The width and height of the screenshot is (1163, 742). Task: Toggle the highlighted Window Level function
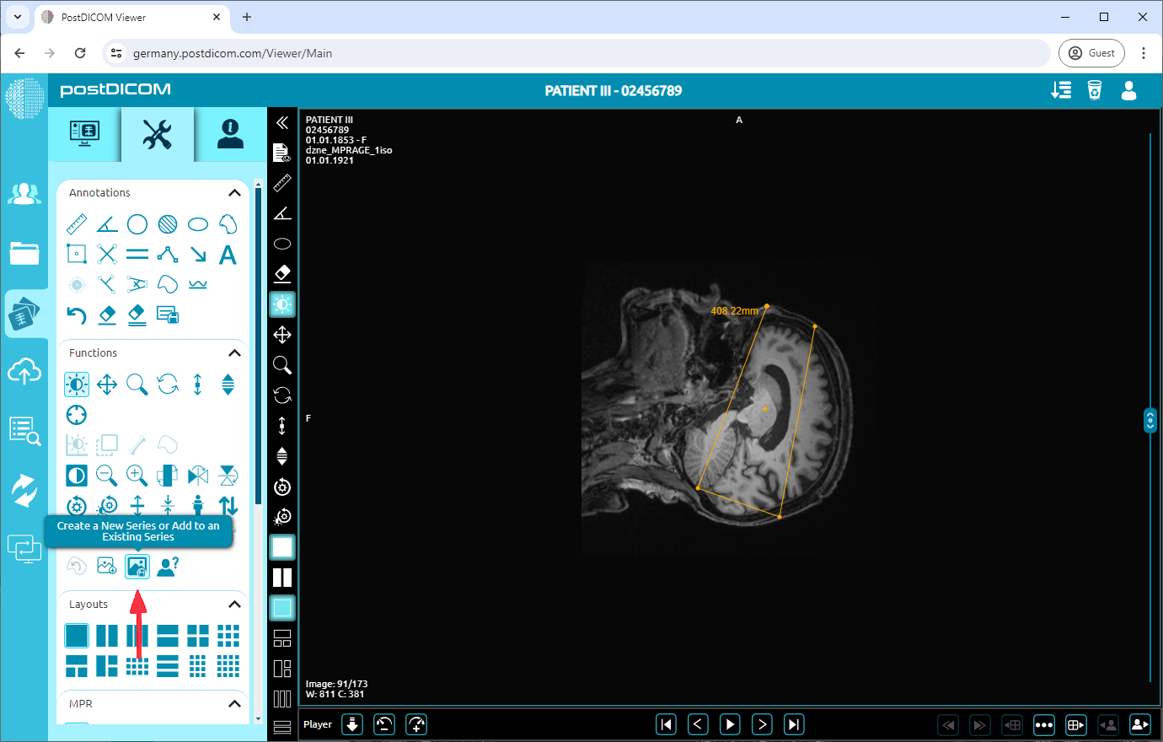(77, 385)
